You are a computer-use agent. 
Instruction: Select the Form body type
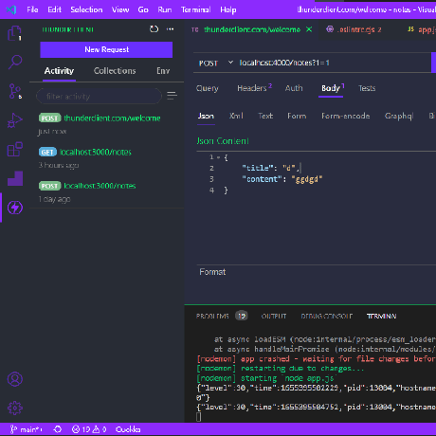(297, 116)
